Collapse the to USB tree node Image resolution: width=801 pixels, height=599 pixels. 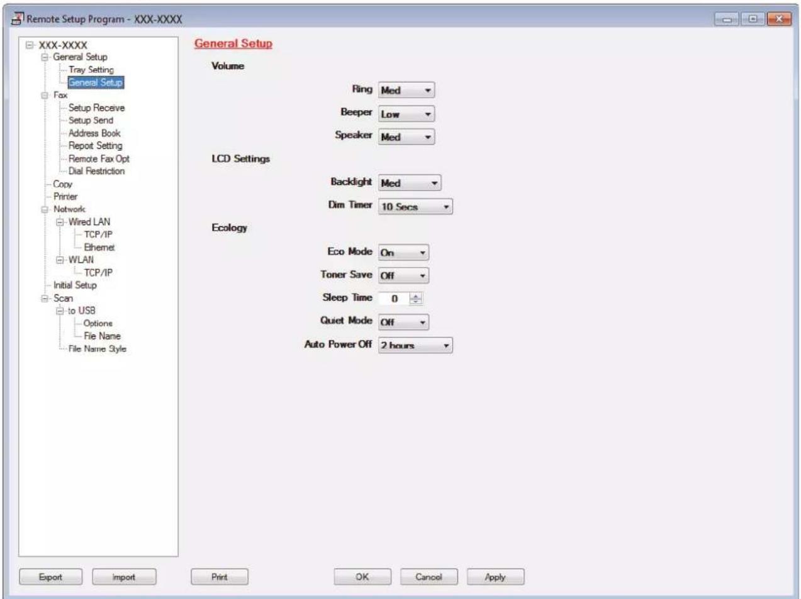[x=60, y=310]
